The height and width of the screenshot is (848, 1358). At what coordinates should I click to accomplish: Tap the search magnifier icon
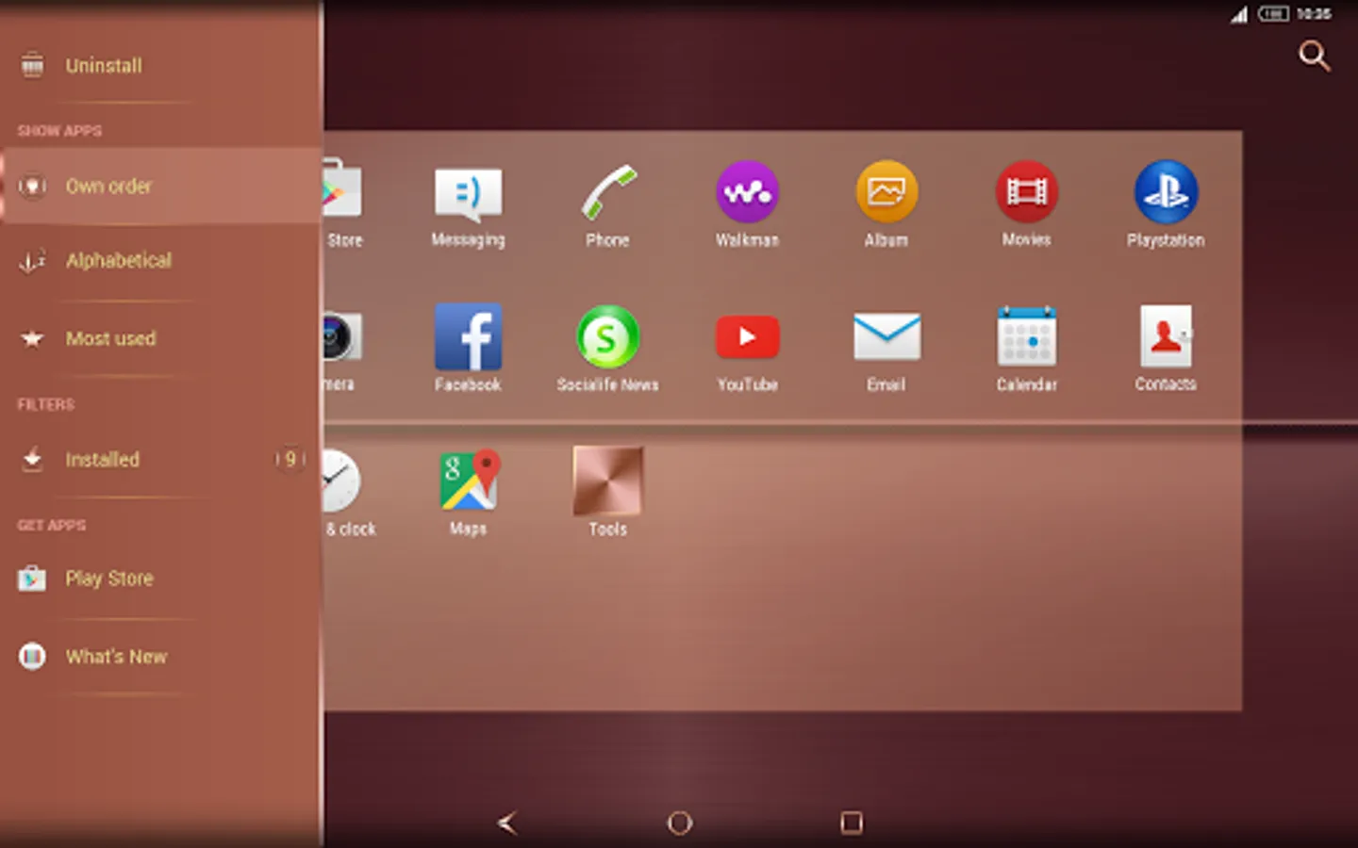pos(1314,56)
